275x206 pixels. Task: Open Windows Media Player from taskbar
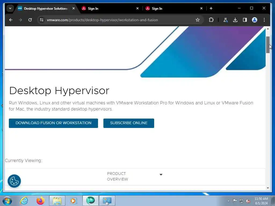73,201
